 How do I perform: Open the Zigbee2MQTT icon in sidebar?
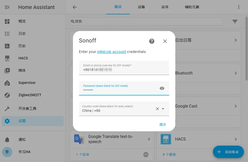coord(7,95)
